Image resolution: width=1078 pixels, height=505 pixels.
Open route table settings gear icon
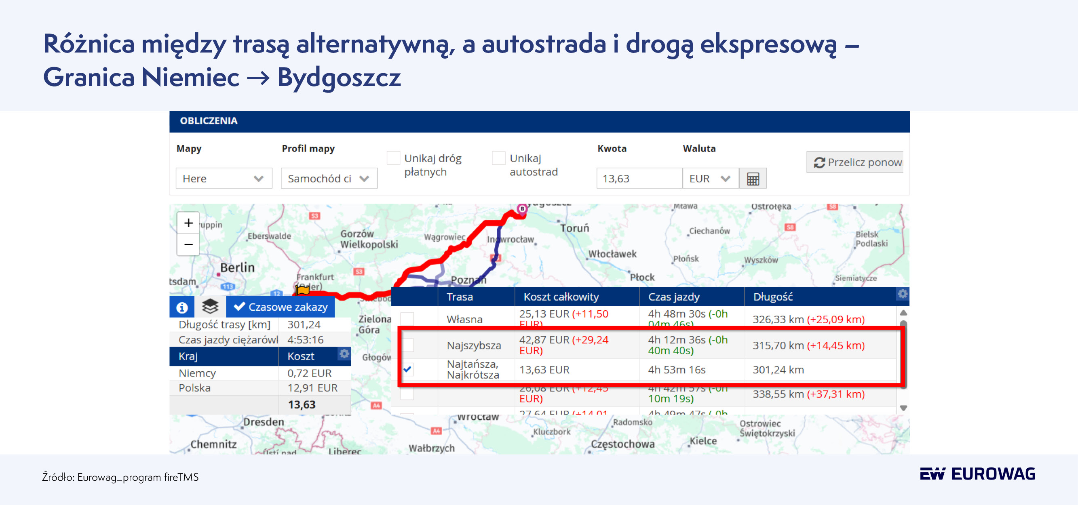(902, 294)
